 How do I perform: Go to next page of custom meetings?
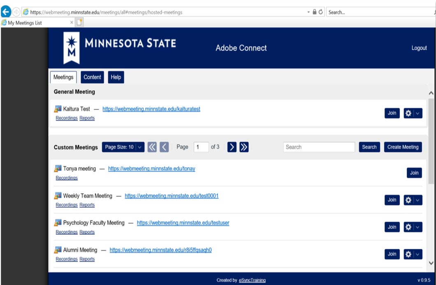pyautogui.click(x=232, y=147)
